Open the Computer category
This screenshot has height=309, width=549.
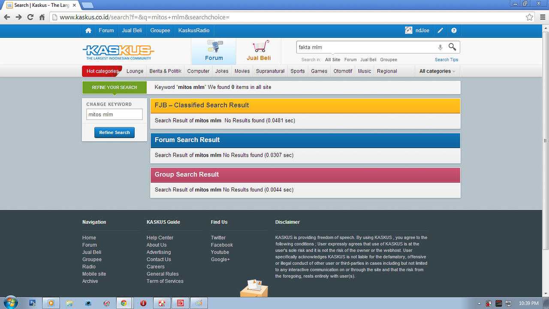(199, 71)
